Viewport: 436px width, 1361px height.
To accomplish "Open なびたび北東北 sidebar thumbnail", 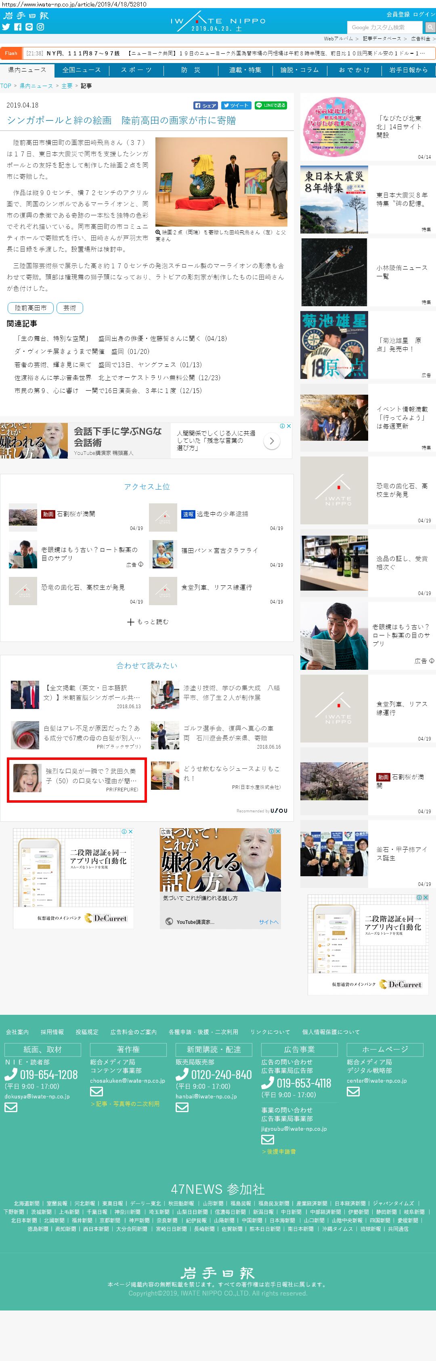I will click(x=334, y=127).
